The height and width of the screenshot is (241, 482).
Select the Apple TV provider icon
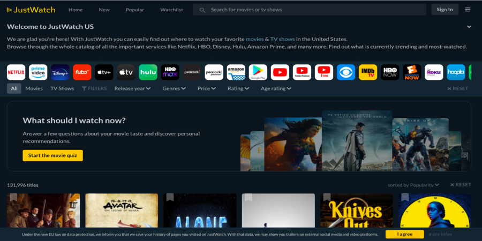click(x=126, y=72)
